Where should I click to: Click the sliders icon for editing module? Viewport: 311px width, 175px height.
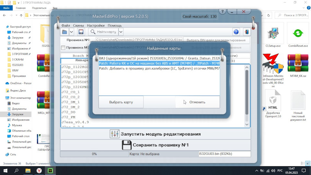pyautogui.click(x=115, y=134)
